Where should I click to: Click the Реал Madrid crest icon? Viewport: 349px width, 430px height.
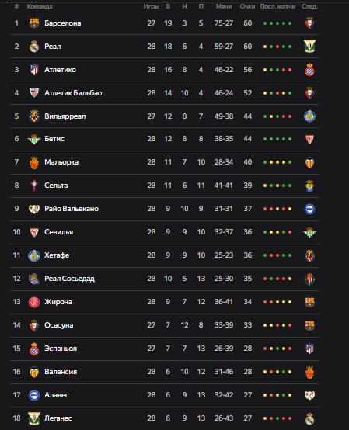[34, 47]
